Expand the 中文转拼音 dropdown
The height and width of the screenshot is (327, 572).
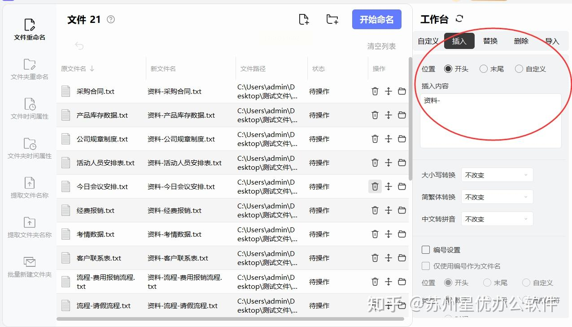pyautogui.click(x=497, y=219)
